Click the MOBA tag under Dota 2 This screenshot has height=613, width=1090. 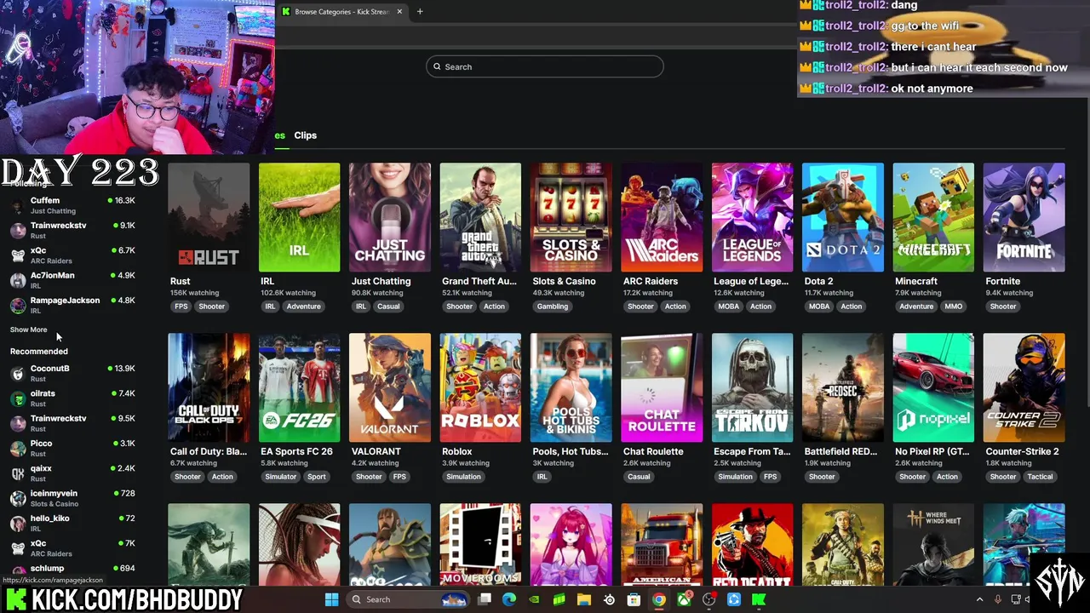819,306
